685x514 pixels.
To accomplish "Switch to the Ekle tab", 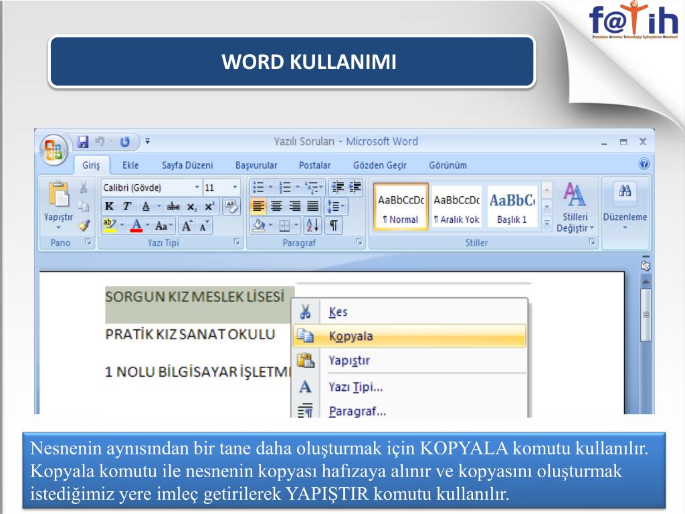I will point(130,165).
